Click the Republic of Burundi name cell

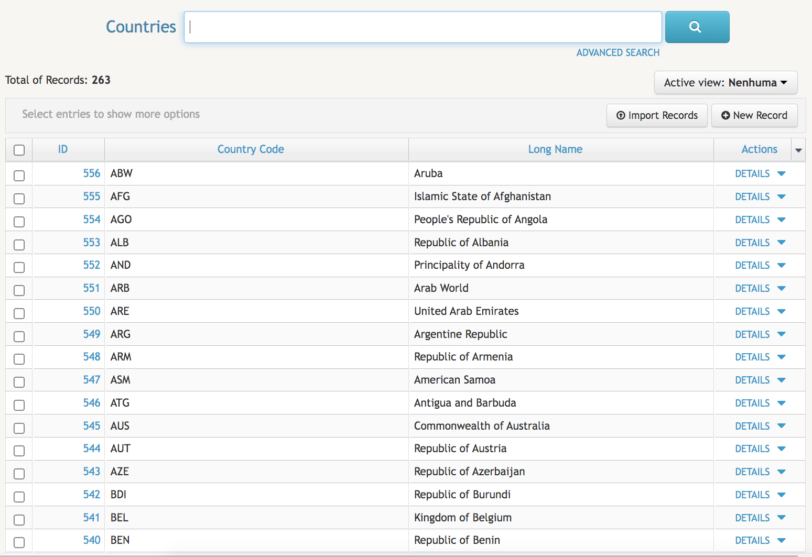pos(462,495)
